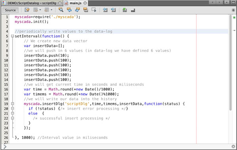Click the green status square in error stripe

coord(234,17)
